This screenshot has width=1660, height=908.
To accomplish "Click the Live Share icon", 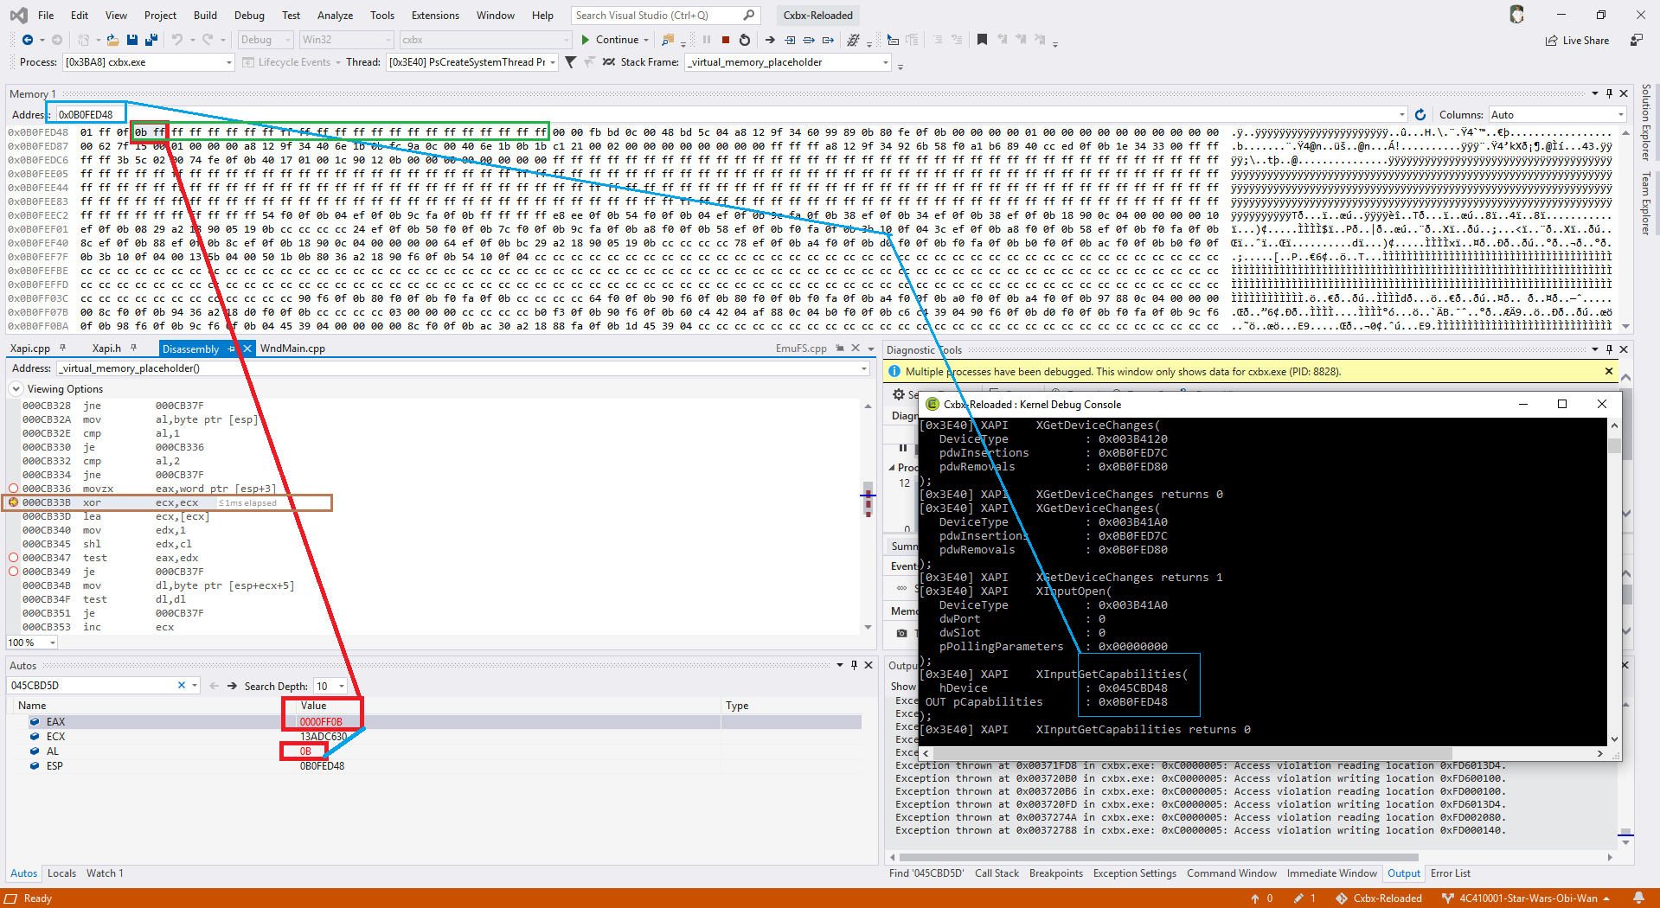I will click(1552, 41).
